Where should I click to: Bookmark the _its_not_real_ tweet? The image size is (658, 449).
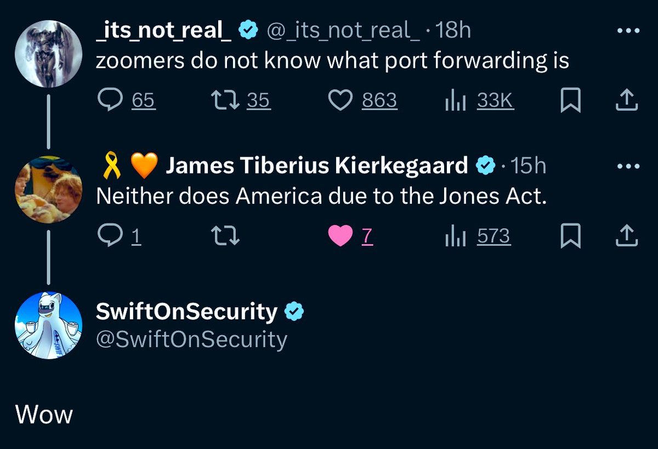pos(570,101)
